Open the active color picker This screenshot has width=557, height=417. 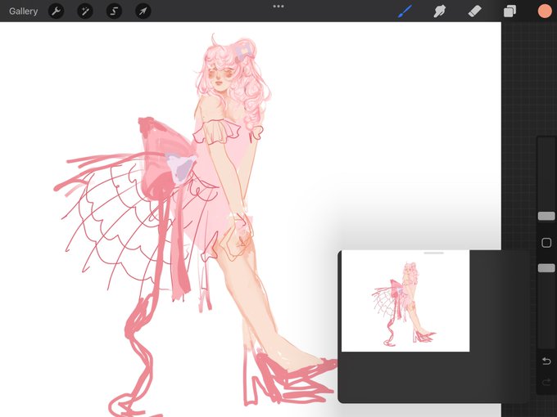pos(545,11)
